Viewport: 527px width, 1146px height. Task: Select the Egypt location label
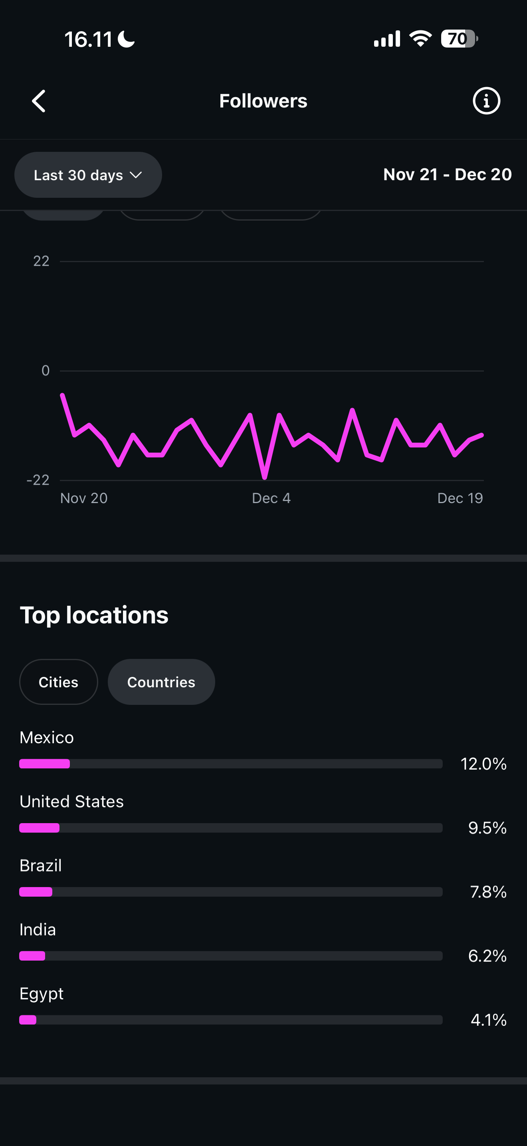click(x=42, y=994)
